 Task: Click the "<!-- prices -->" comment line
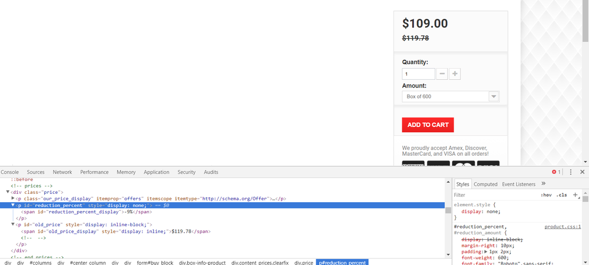click(32, 186)
